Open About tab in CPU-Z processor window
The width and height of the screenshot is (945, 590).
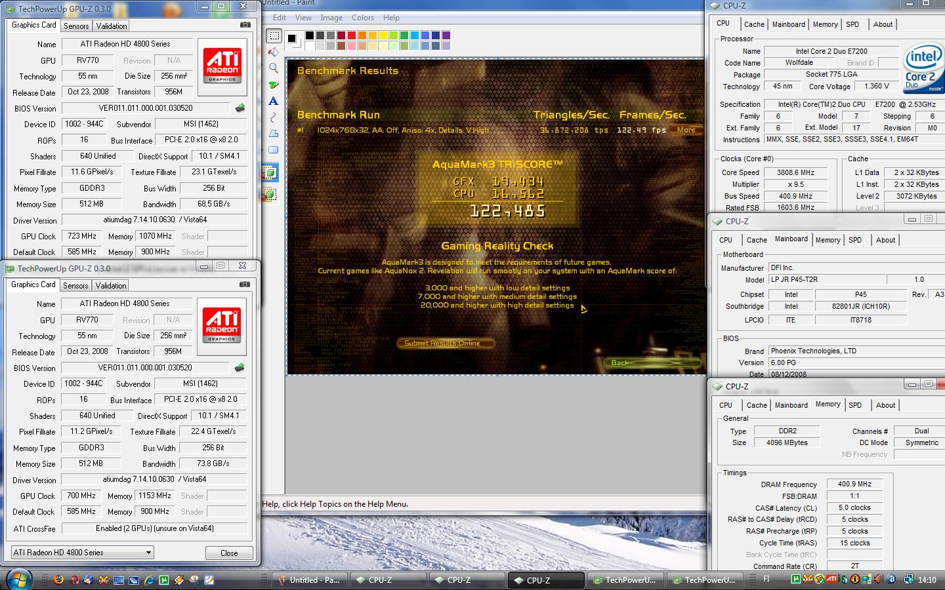pos(883,24)
